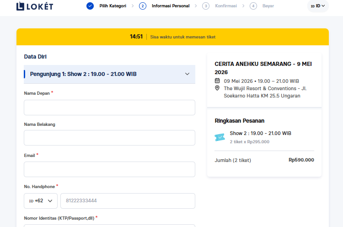
Task: Click the Pengunjung 1: Show 2 header
Action: pyautogui.click(x=109, y=74)
